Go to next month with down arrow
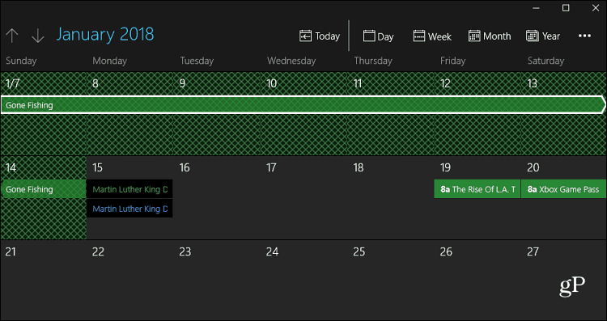Image resolution: width=607 pixels, height=321 pixels. pyautogui.click(x=37, y=36)
